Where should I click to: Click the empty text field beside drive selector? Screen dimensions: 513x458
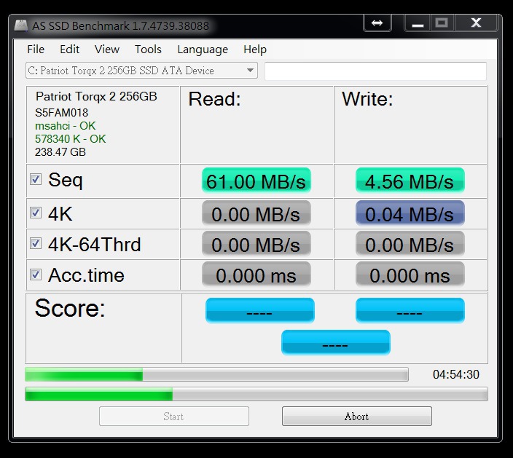point(375,71)
